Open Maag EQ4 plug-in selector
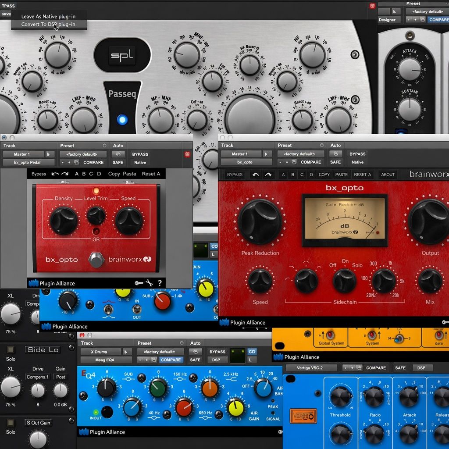This screenshot has width=449, height=449. pos(106,360)
